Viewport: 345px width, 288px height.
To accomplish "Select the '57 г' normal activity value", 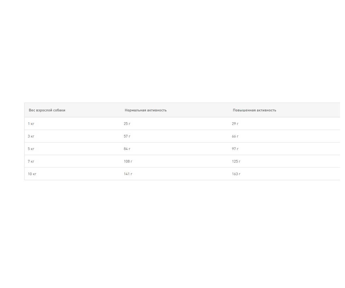I will click(127, 137).
